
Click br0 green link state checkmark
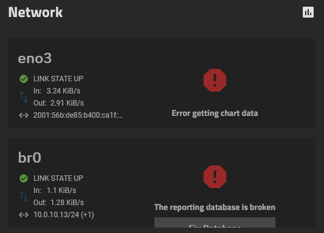24,178
